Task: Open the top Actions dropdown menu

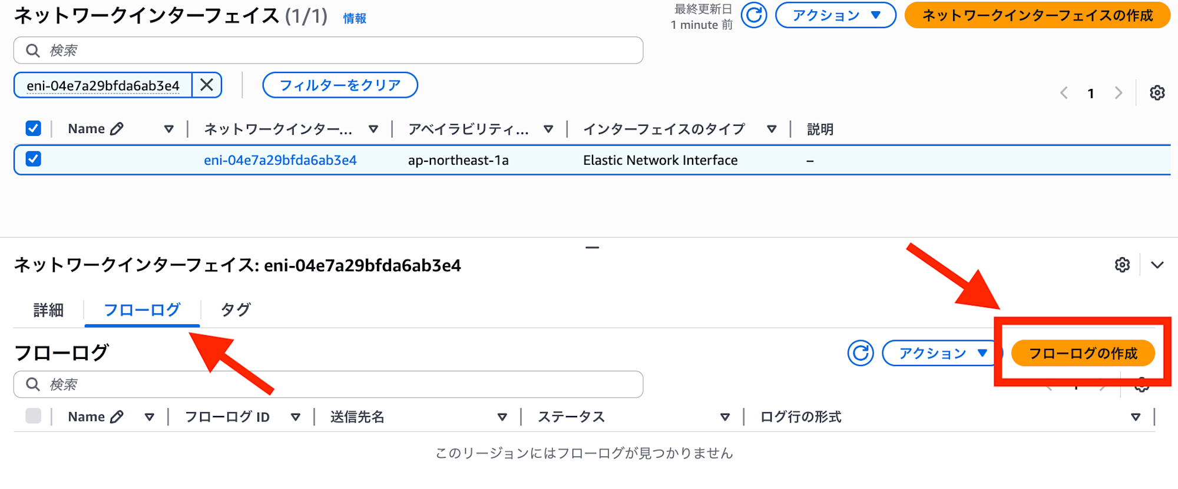Action: coord(836,15)
